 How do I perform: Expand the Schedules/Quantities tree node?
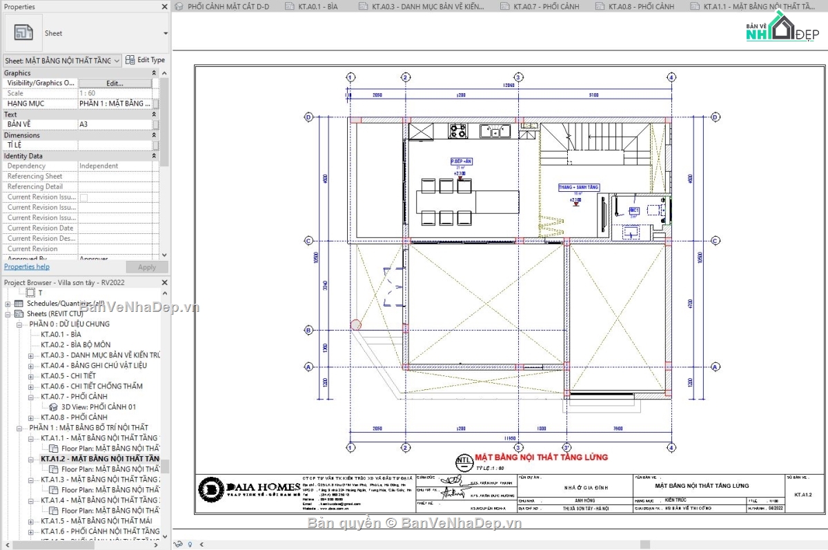click(8, 304)
